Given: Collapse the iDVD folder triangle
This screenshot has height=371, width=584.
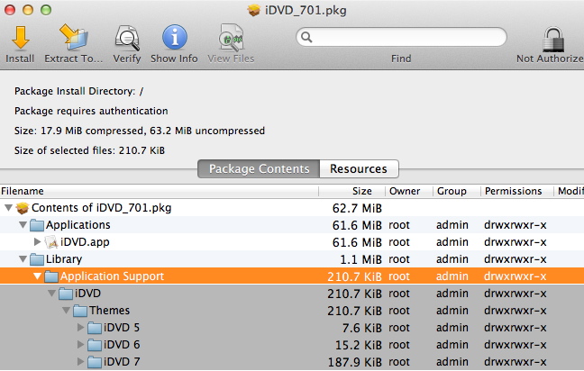Looking at the screenshot, I should tap(51, 294).
